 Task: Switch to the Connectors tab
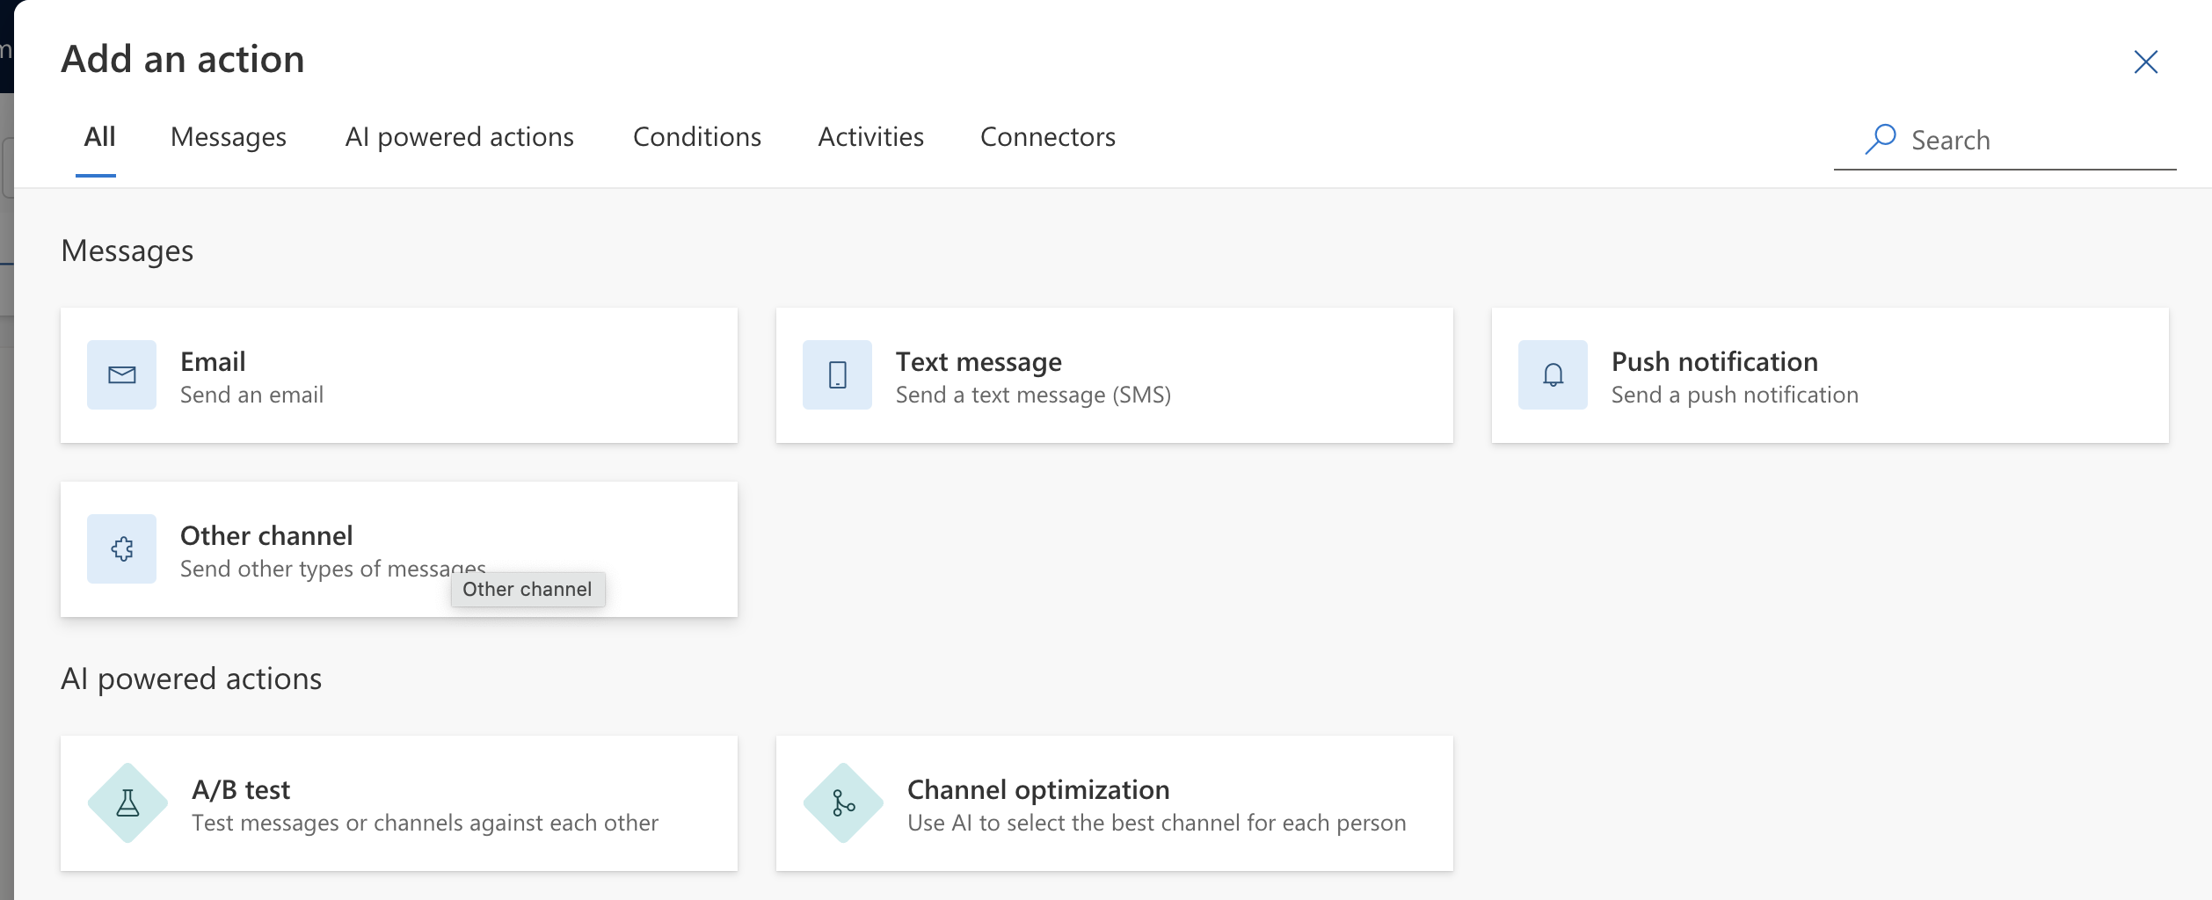1047,137
